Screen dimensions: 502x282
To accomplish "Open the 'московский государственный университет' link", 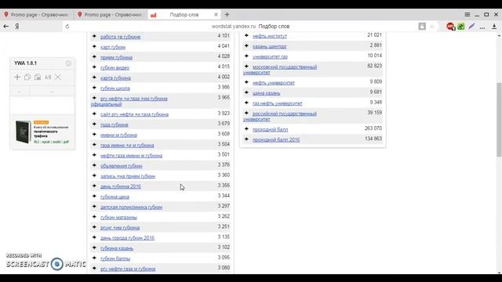I will click(280, 70).
